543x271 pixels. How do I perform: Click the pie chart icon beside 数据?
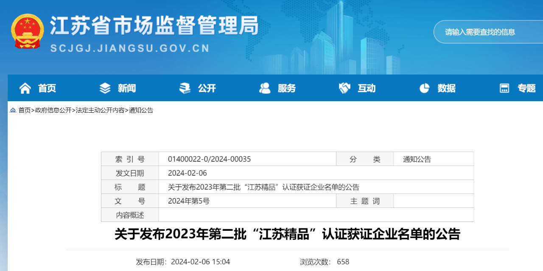tap(424, 88)
